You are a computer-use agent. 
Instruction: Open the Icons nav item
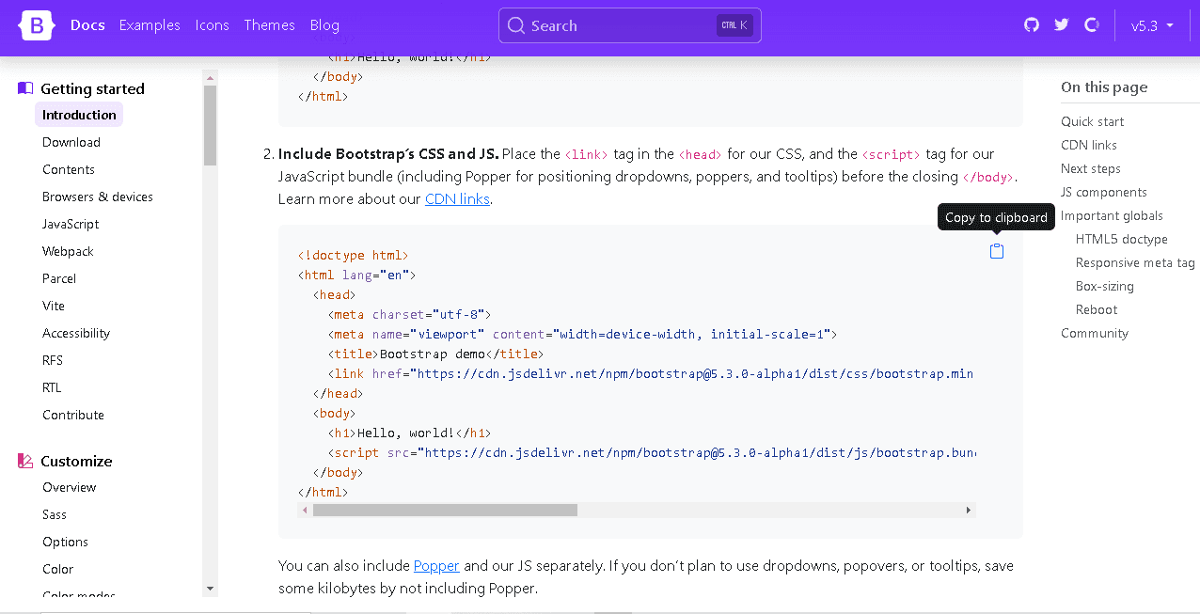[x=212, y=25]
